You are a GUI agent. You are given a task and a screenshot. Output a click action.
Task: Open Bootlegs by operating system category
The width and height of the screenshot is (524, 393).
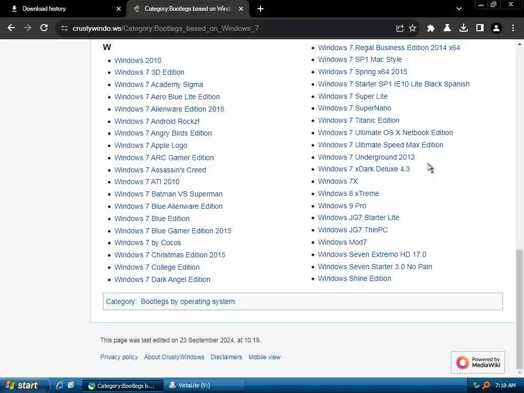(x=187, y=301)
